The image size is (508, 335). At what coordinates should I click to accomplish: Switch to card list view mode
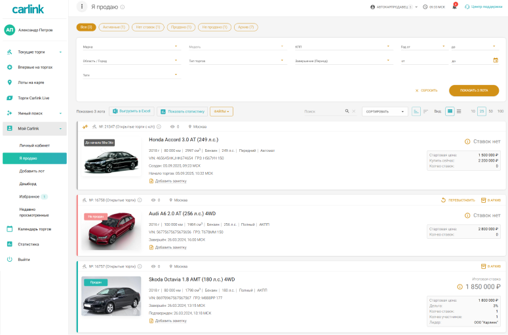(x=450, y=111)
